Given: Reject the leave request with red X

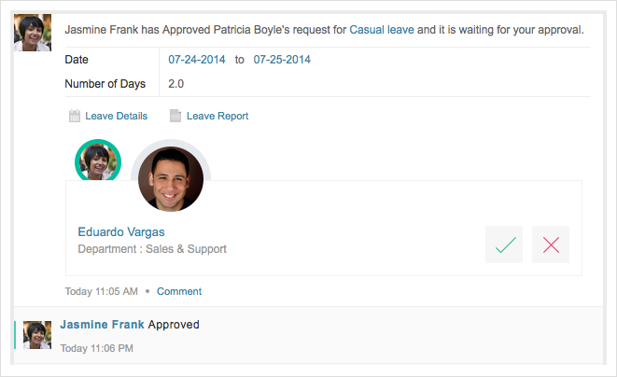Looking at the screenshot, I should (x=551, y=244).
